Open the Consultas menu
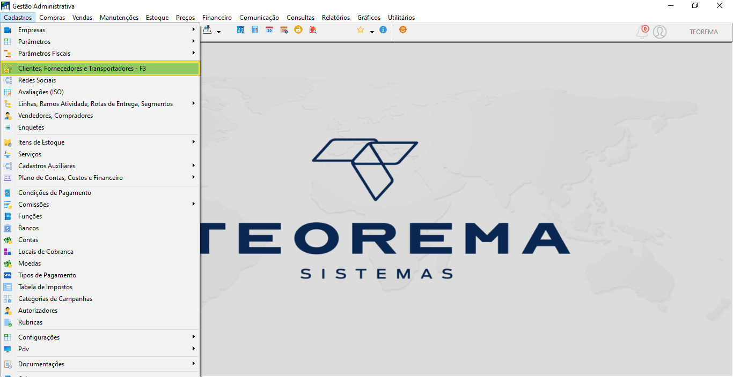Image resolution: width=733 pixels, height=377 pixels. (300, 18)
